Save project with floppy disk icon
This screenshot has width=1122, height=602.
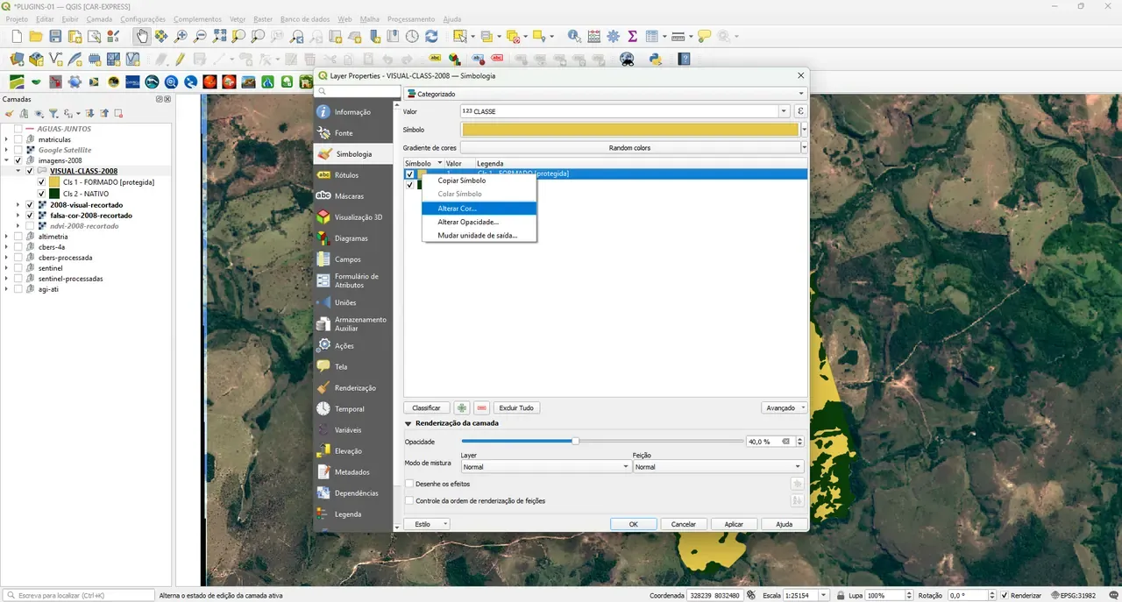55,37
